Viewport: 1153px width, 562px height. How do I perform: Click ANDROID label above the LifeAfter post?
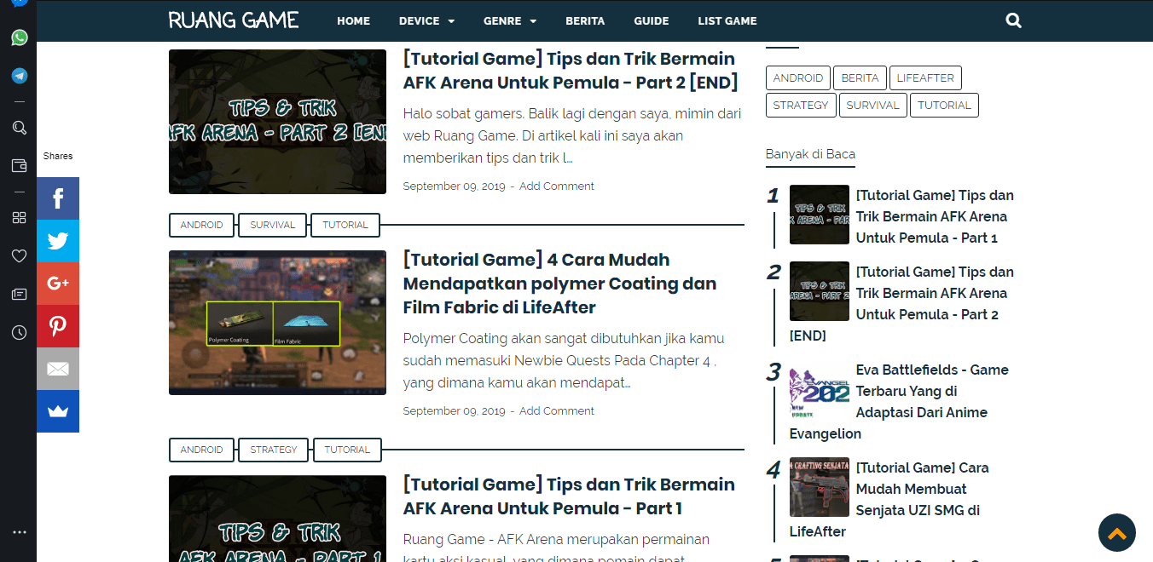(x=202, y=225)
